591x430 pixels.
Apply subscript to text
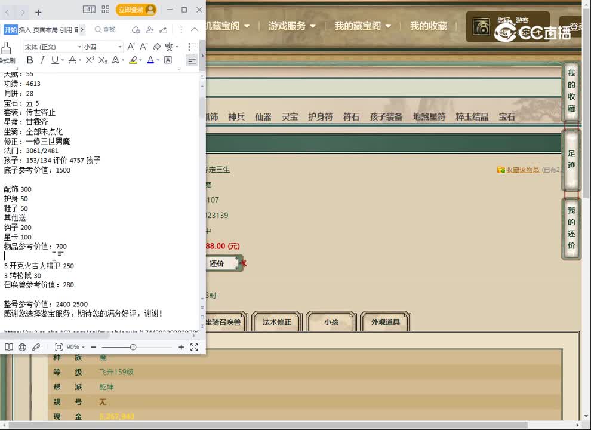pos(103,60)
